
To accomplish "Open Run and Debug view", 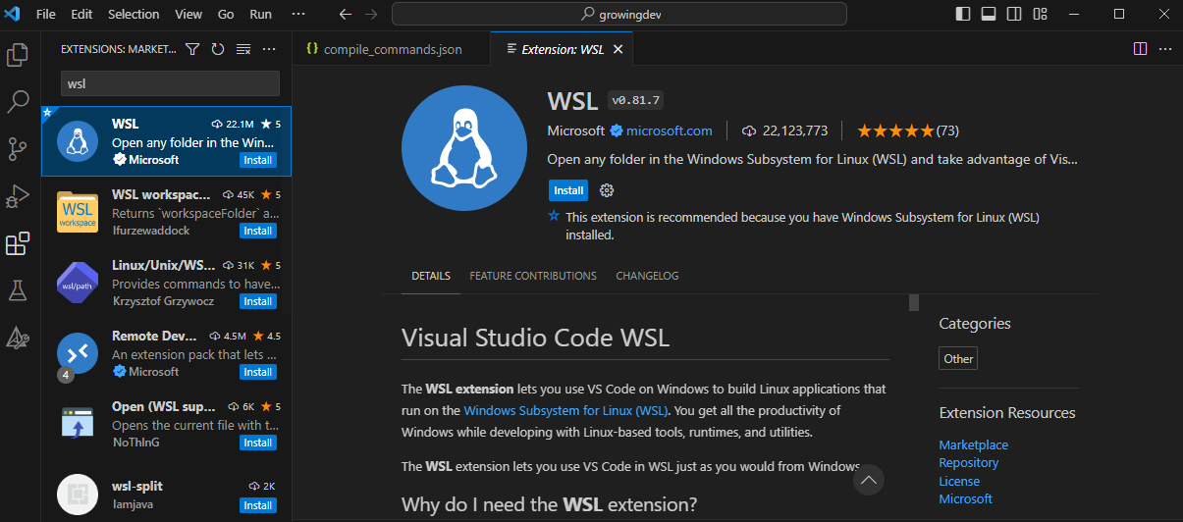I will tap(18, 195).
